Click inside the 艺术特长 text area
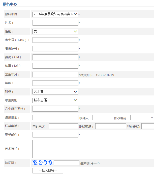The width and height of the screenshot is (154, 179). (x=93, y=149)
